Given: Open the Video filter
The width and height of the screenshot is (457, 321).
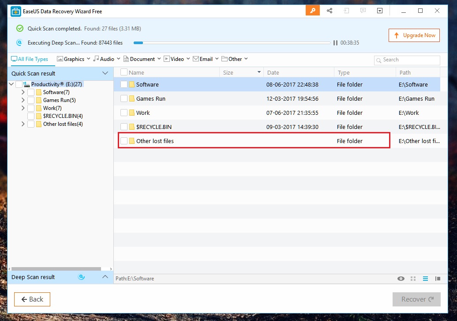Looking at the screenshot, I should pos(177,59).
